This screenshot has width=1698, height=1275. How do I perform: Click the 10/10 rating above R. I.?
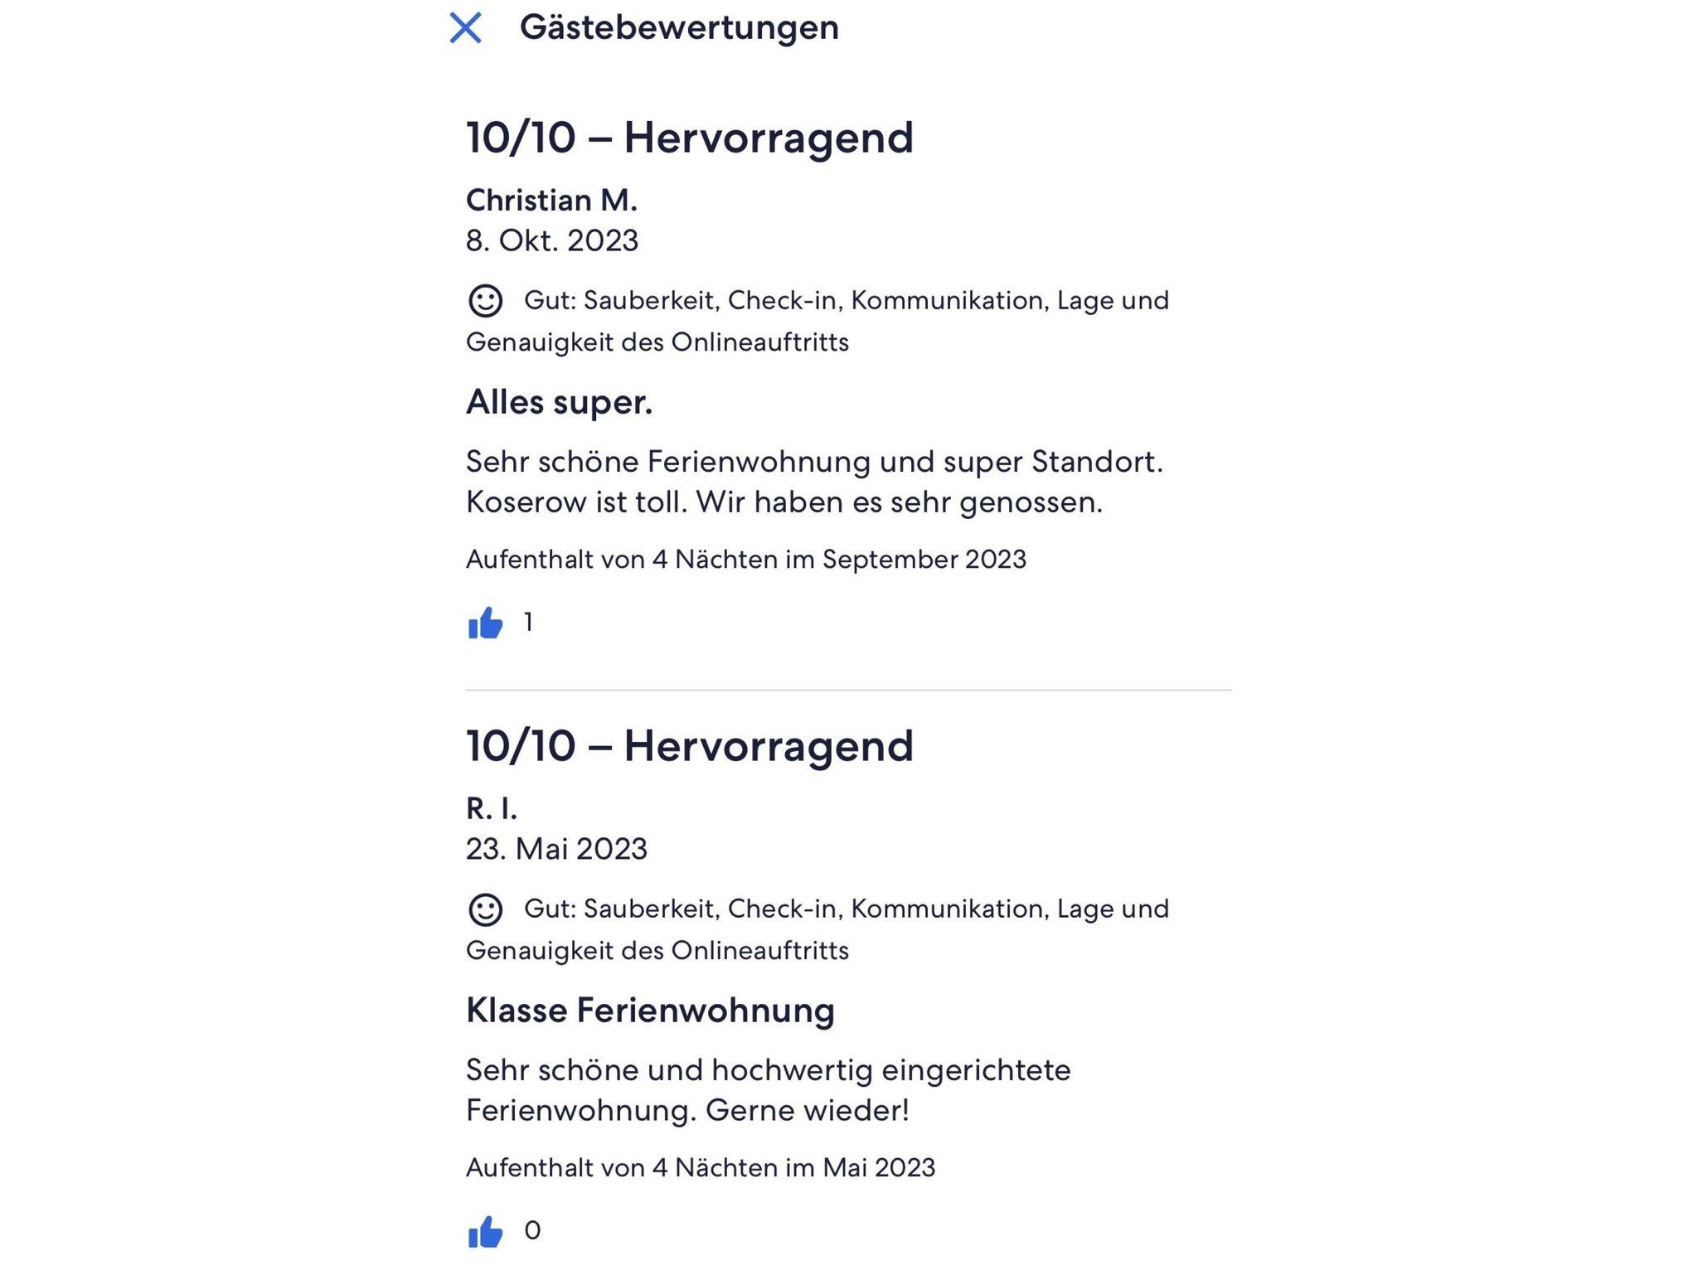click(x=689, y=746)
